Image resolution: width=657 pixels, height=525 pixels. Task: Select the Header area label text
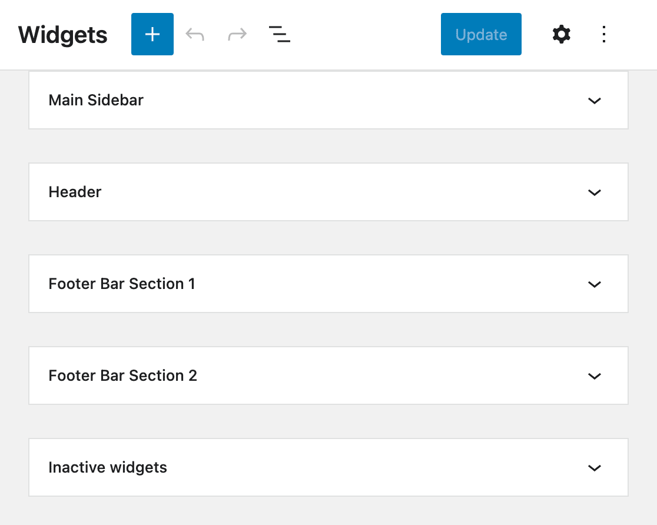click(x=75, y=192)
